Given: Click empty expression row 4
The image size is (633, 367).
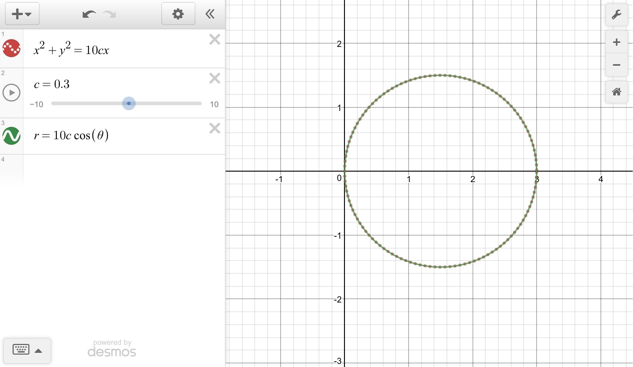Looking at the screenshot, I should pyautogui.click(x=124, y=169).
